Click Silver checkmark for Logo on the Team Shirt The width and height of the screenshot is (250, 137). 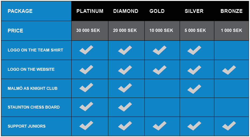pos(194,50)
